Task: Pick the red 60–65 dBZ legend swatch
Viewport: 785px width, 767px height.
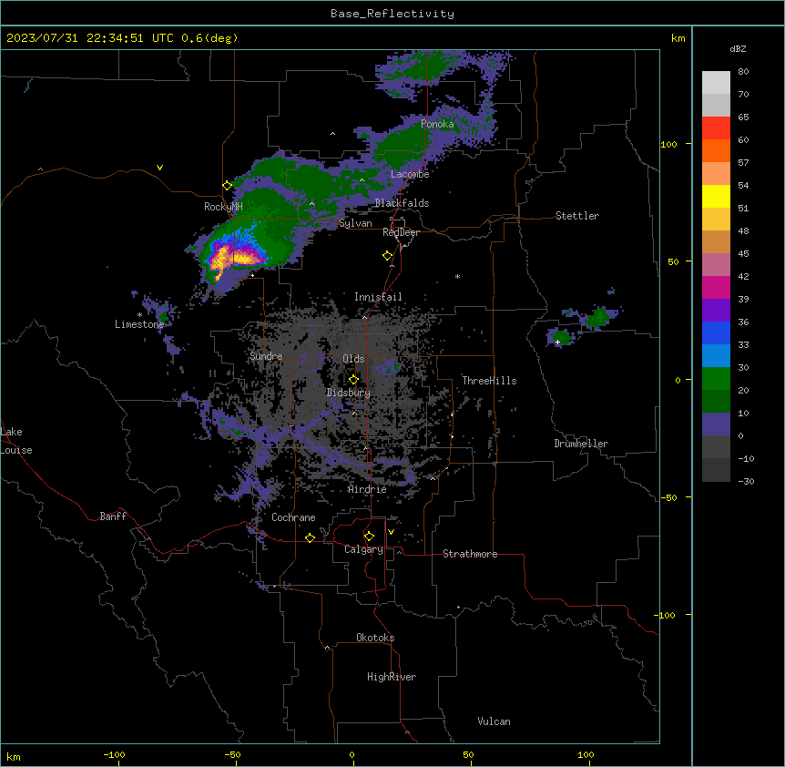Action: click(716, 128)
